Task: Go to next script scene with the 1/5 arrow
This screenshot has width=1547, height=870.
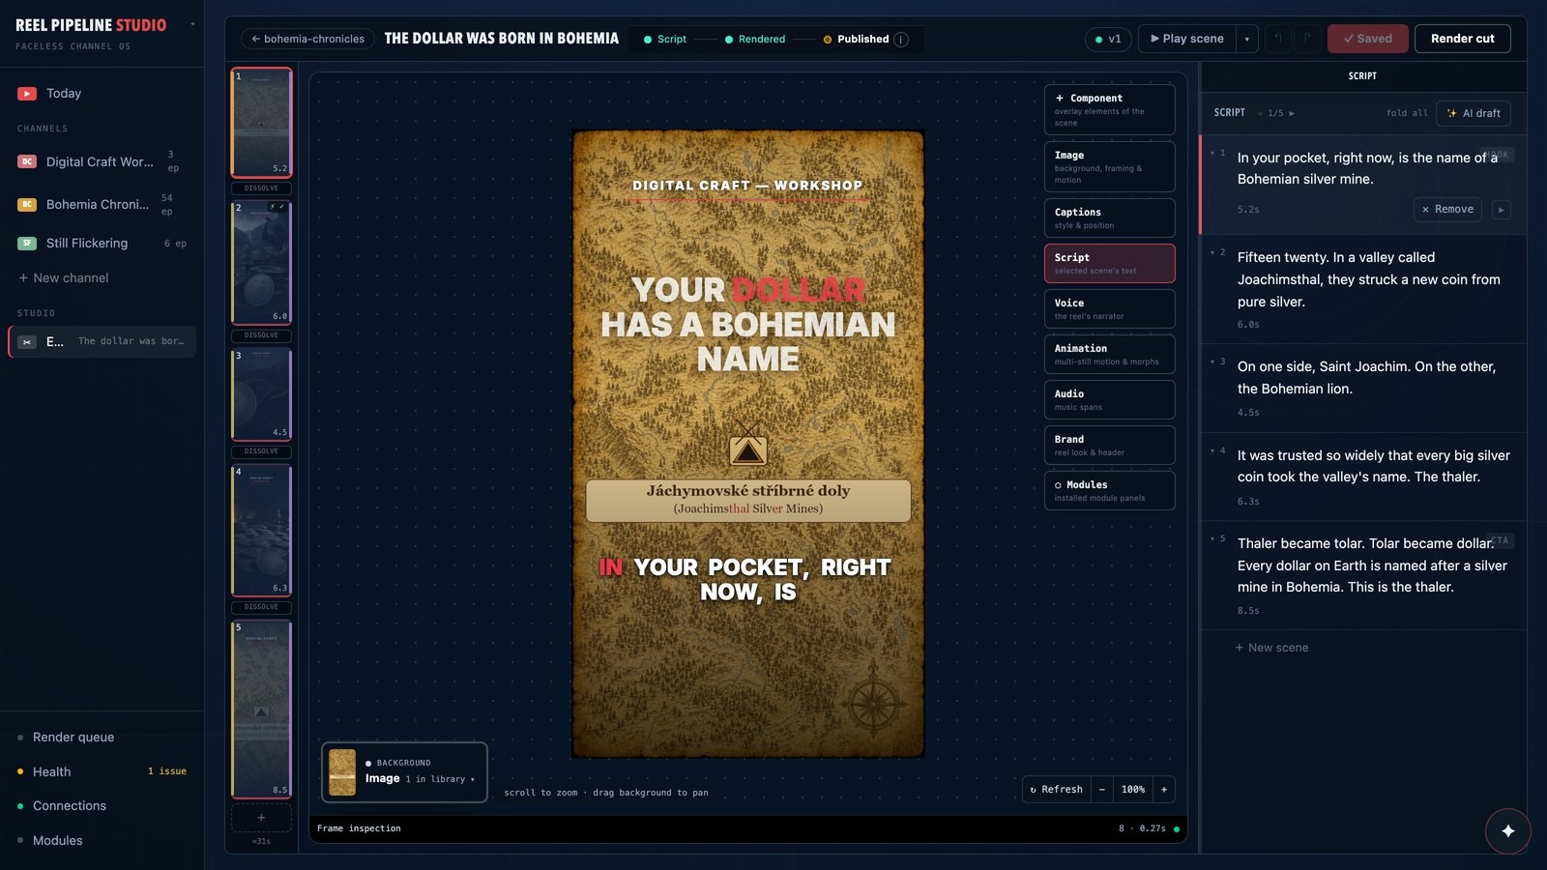Action: [1292, 114]
